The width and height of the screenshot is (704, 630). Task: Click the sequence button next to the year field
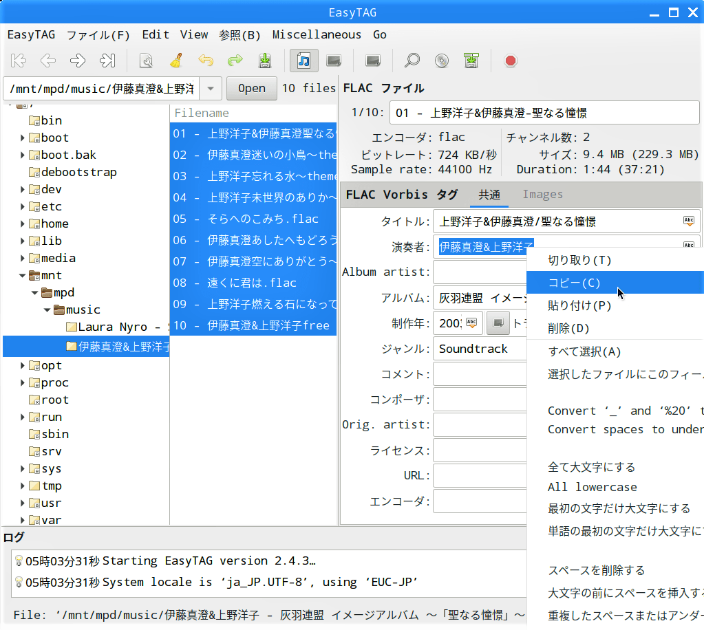(x=498, y=323)
